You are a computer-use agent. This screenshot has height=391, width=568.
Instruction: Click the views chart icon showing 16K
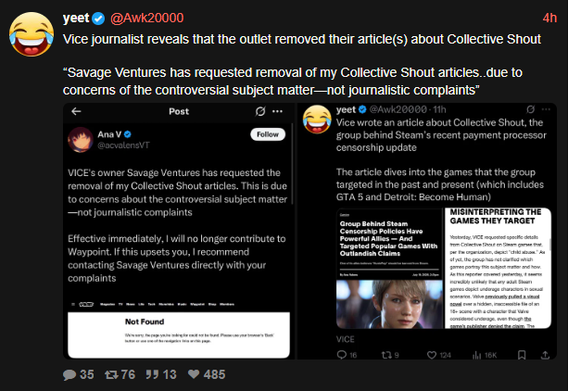[x=476, y=355]
